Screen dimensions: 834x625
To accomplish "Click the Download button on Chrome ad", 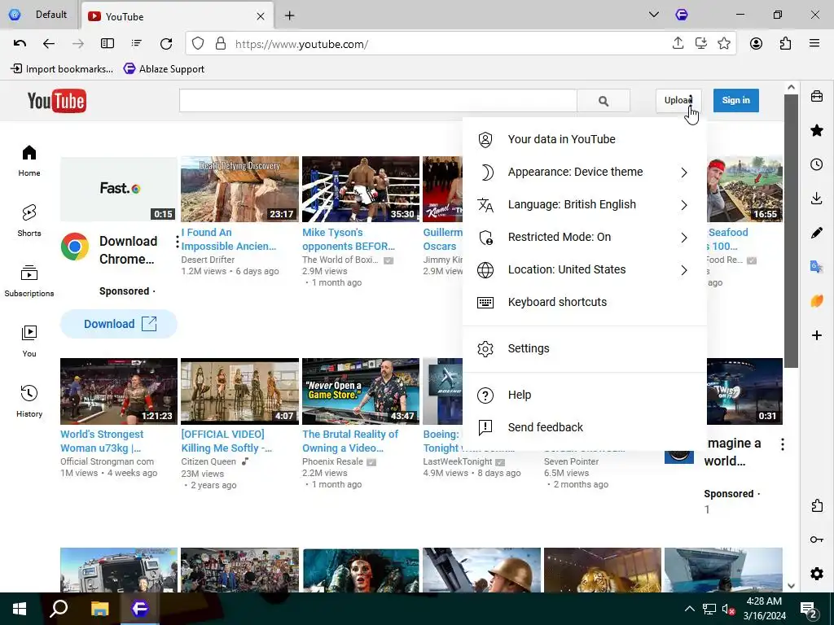I will pyautogui.click(x=119, y=324).
